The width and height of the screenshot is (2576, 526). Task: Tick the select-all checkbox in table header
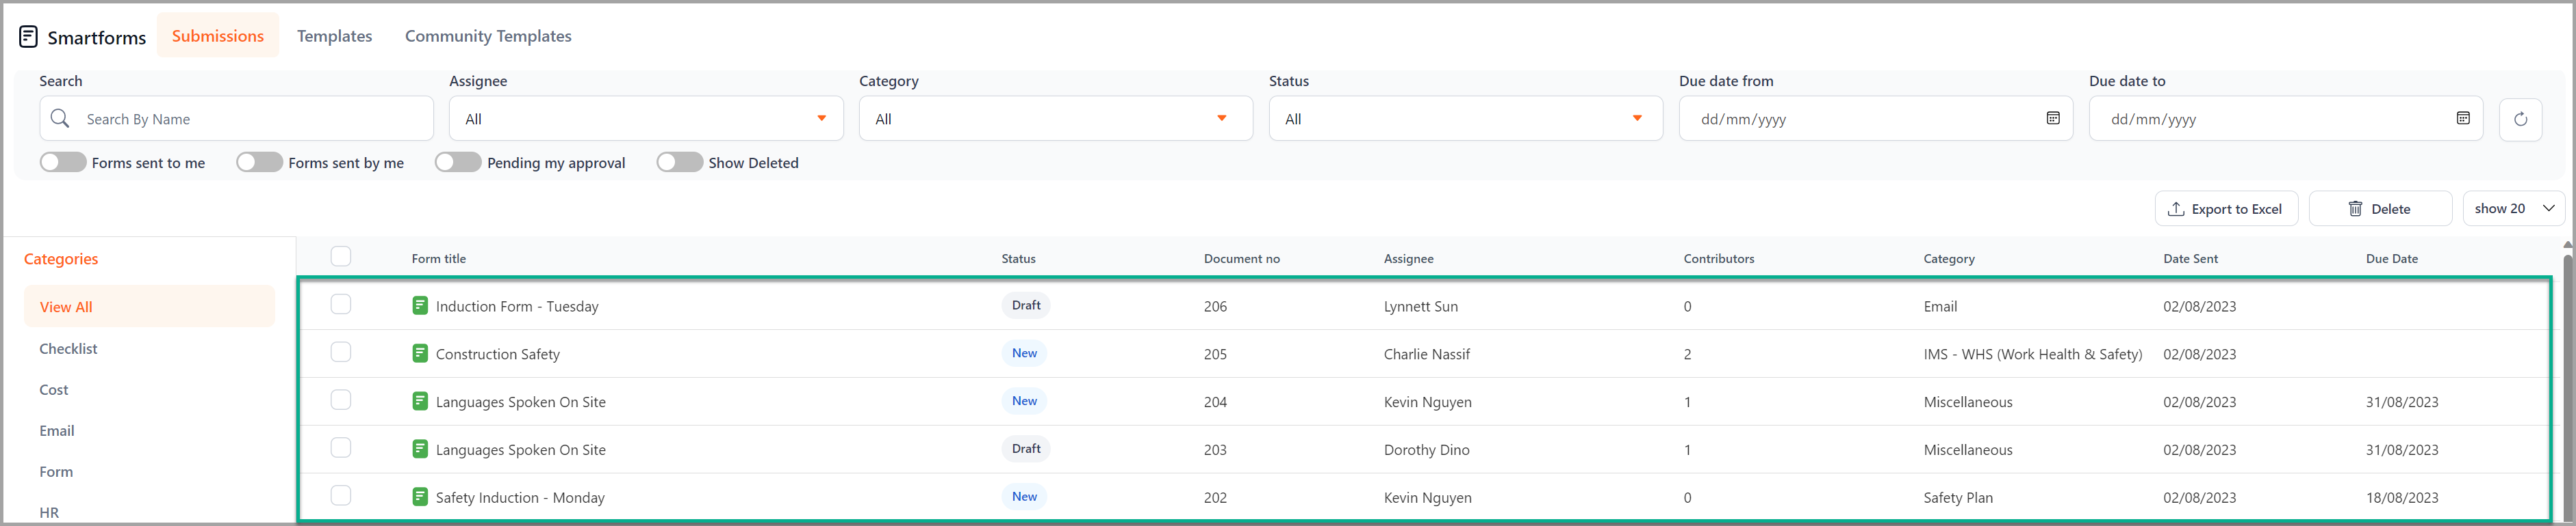coord(341,257)
